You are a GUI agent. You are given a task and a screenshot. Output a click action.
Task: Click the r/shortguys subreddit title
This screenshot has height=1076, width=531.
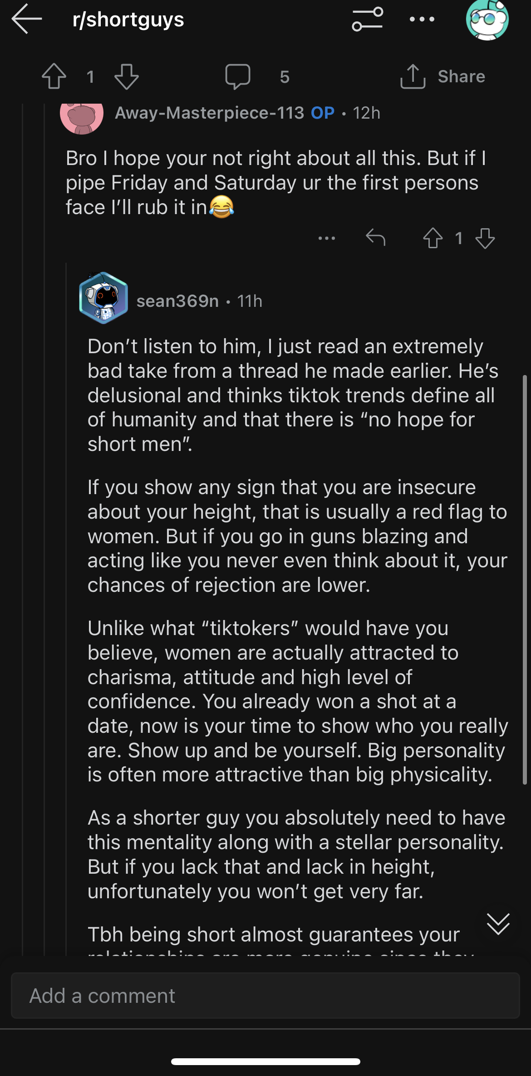coord(128,20)
